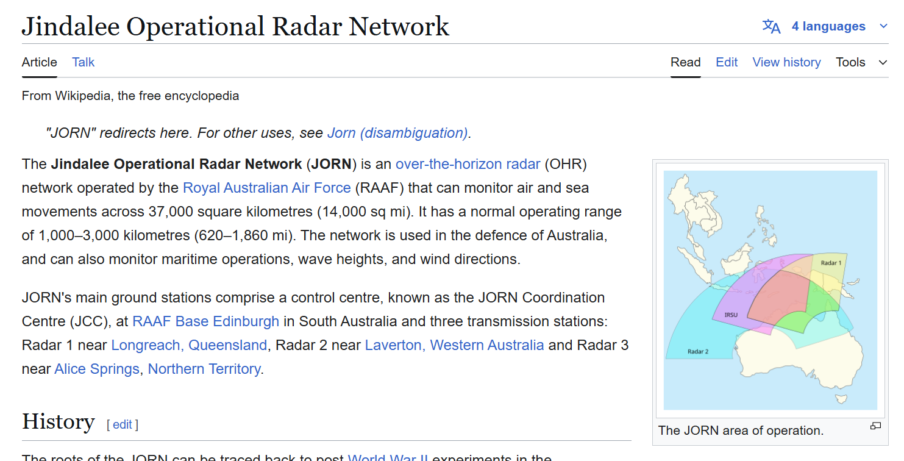Click the language translation icon
Image resolution: width=904 pixels, height=461 pixels.
click(771, 26)
